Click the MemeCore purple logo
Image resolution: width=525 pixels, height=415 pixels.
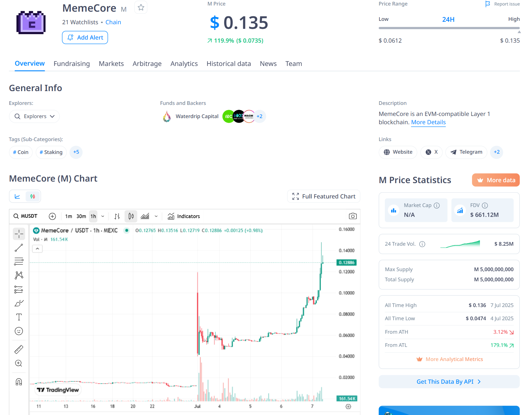(31, 22)
